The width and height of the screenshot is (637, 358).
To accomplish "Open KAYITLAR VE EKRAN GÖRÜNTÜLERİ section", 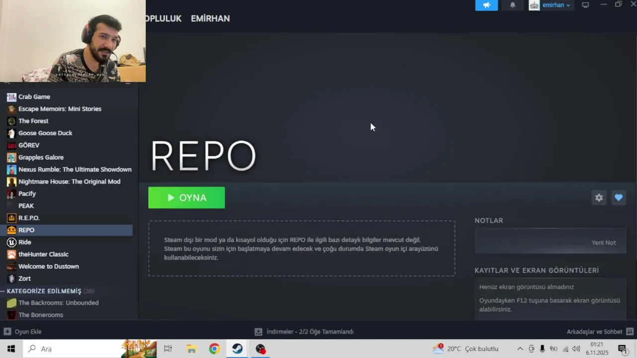I will (x=536, y=270).
